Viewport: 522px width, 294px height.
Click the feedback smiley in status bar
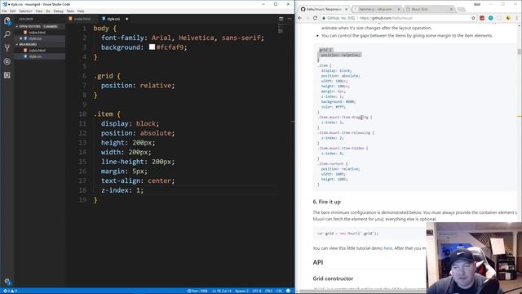[x=288, y=291]
